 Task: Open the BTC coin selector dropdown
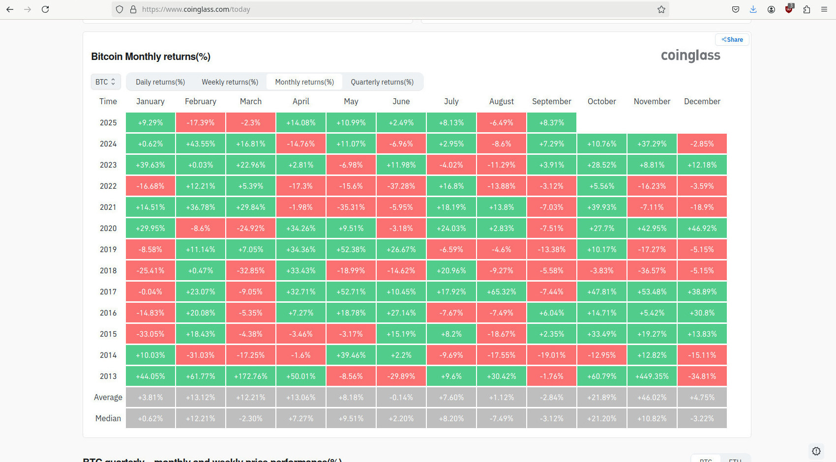(x=106, y=82)
